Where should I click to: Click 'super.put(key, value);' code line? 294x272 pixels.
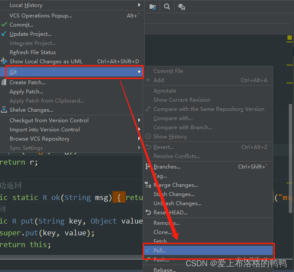[x=47, y=233]
